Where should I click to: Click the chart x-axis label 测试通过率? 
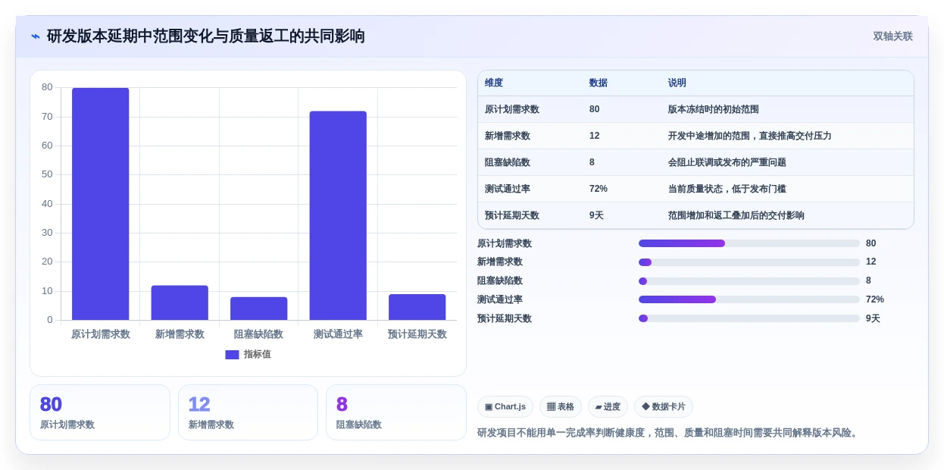pyautogui.click(x=338, y=334)
